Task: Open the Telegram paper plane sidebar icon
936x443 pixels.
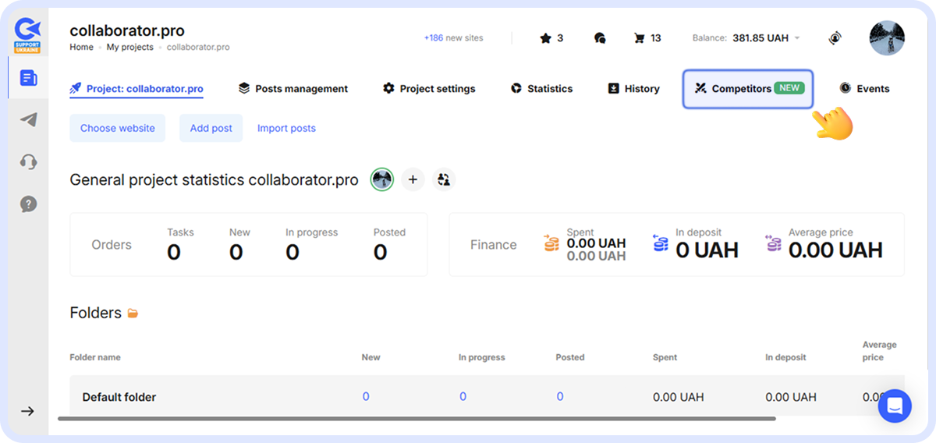Action: (28, 119)
